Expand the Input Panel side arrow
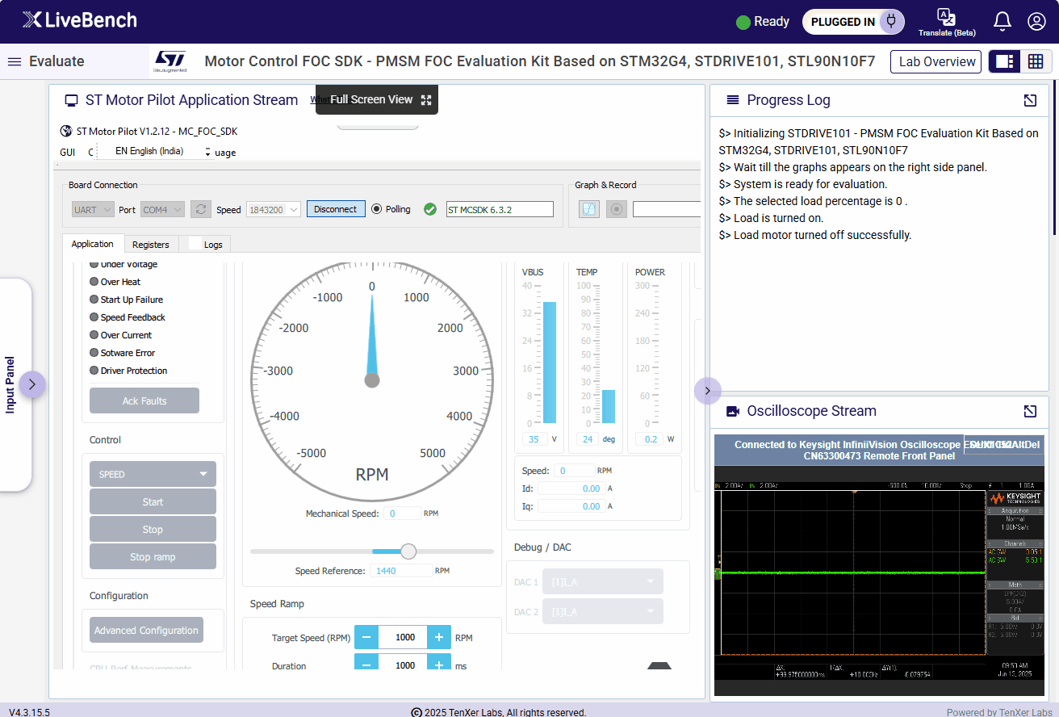This screenshot has height=717, width=1059. tap(31, 384)
